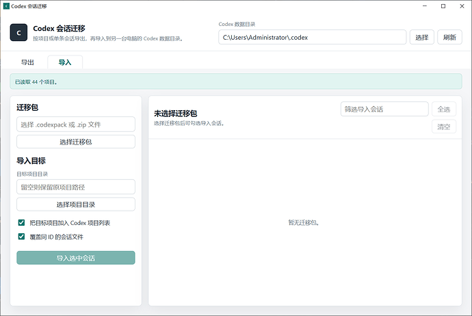Switch to the 导出 tab

tap(27, 62)
